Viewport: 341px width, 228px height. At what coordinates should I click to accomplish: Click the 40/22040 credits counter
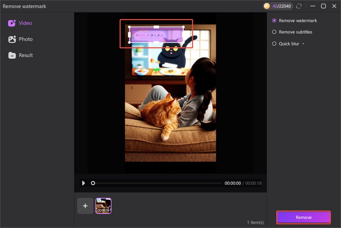(282, 6)
